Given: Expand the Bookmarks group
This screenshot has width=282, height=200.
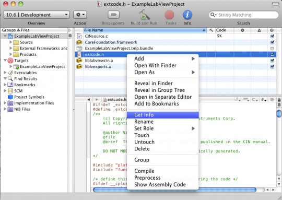Looking at the screenshot, I should [5, 85].
